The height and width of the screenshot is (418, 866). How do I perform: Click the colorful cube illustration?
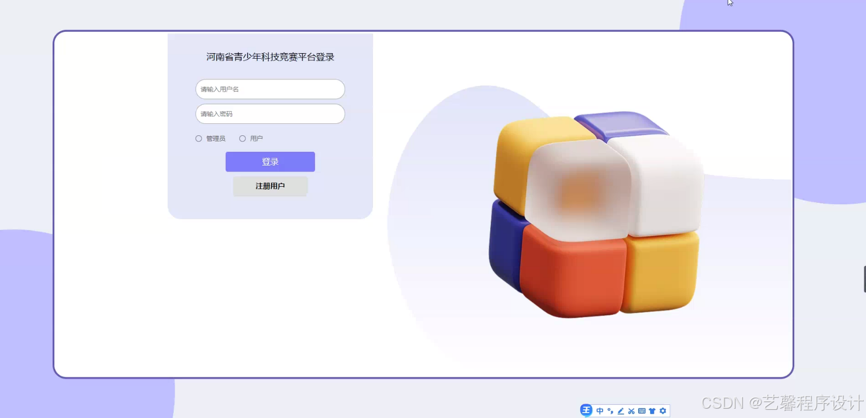tap(596, 215)
